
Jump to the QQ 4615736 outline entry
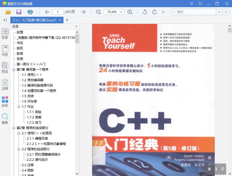click(x=46, y=38)
